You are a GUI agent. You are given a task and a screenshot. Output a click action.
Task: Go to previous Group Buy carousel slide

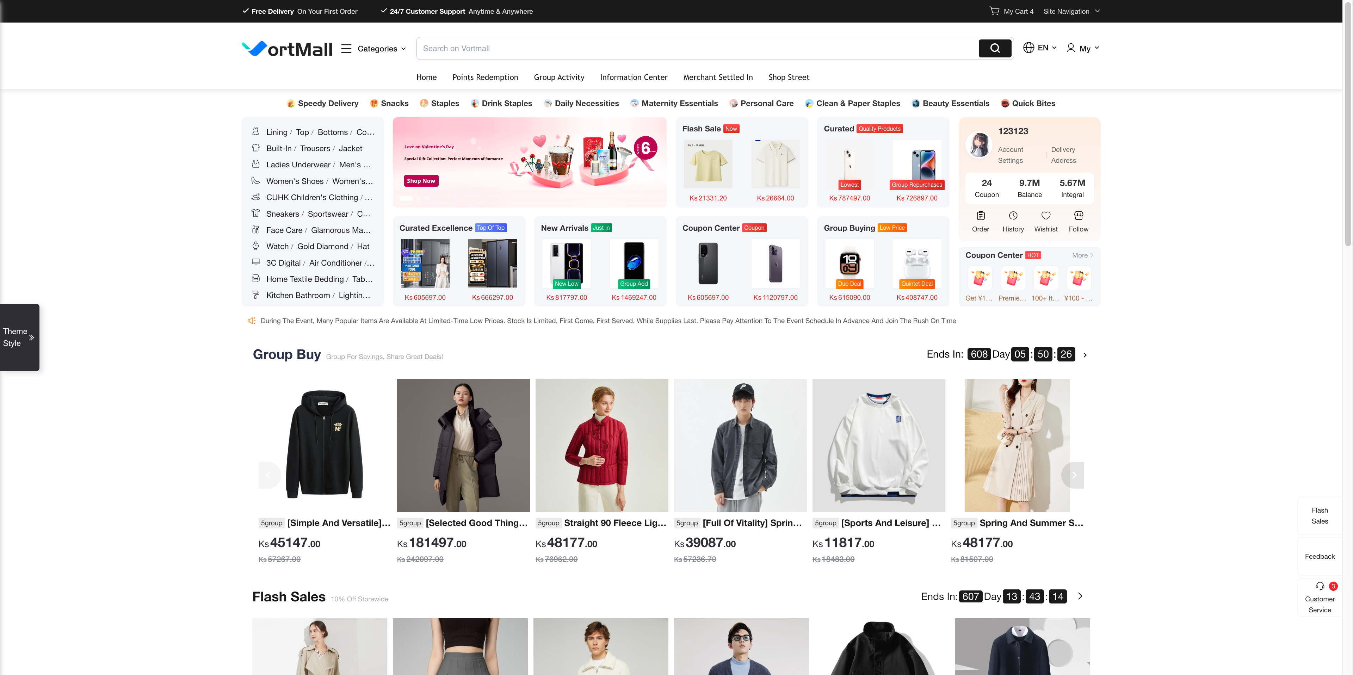[x=270, y=475]
